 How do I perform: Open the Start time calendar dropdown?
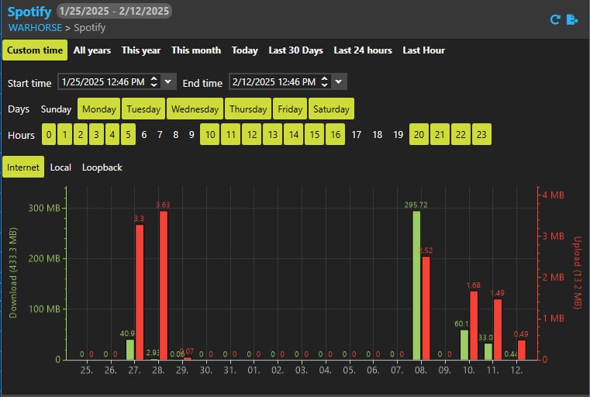coord(168,81)
